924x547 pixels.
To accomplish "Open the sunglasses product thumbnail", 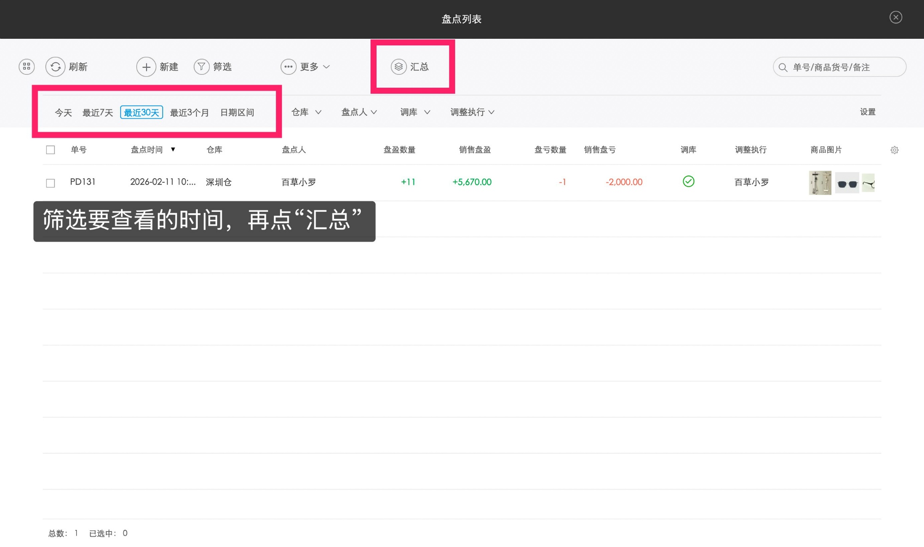I will [x=847, y=183].
